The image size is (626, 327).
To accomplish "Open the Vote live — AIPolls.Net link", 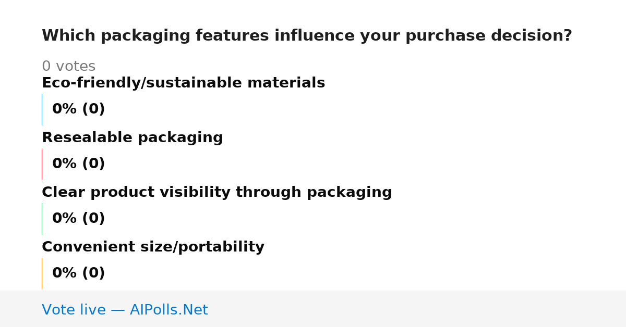I will tap(125, 310).
